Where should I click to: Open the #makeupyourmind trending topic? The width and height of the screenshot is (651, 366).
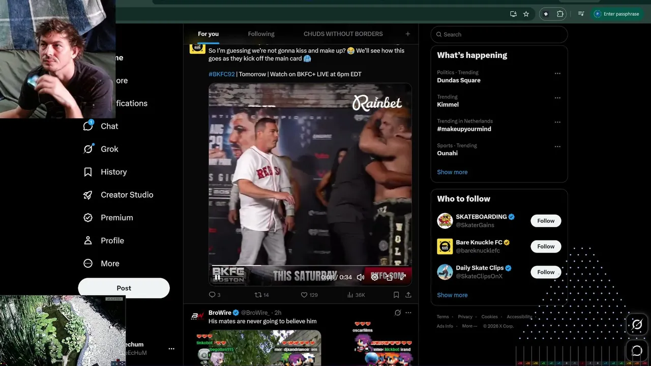pyautogui.click(x=464, y=129)
